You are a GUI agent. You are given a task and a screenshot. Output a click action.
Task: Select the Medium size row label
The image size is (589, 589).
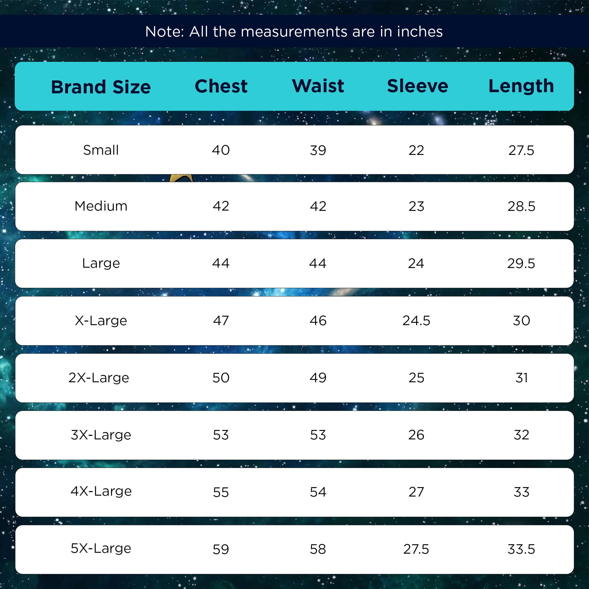pyautogui.click(x=101, y=206)
